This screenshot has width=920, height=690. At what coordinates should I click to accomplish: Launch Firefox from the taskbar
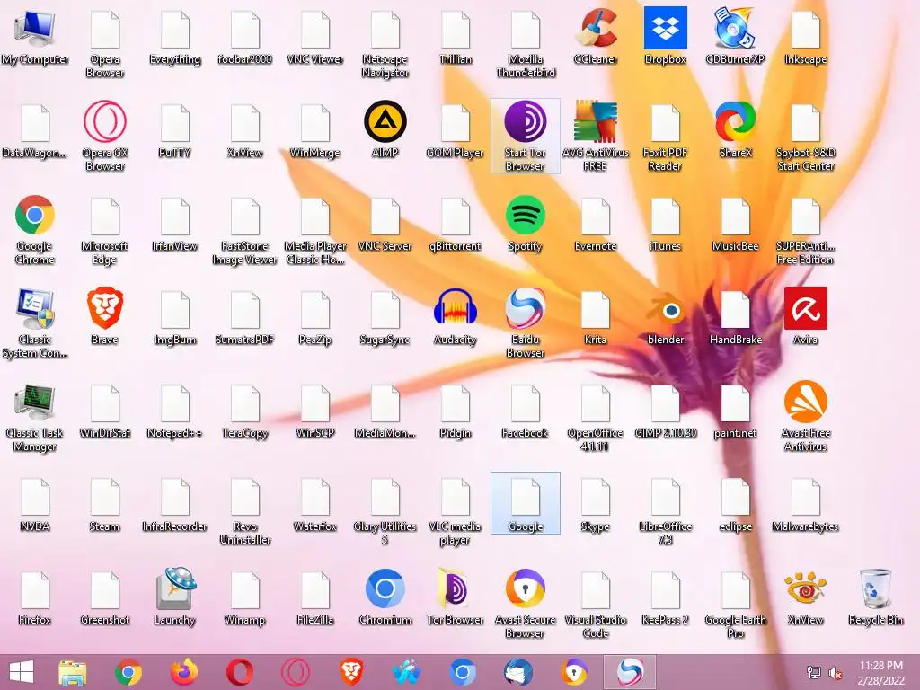[183, 672]
